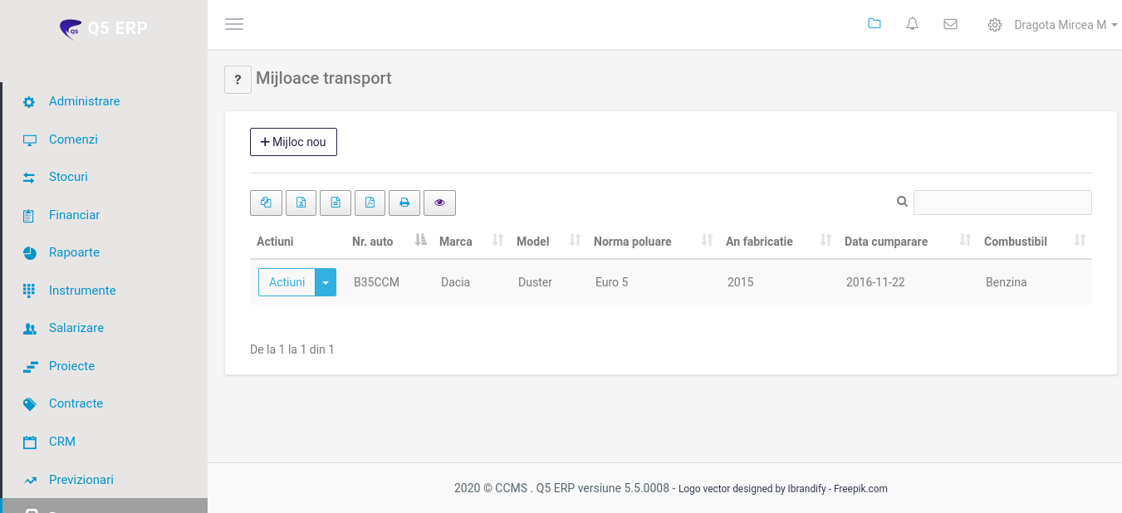The width and height of the screenshot is (1122, 513).
Task: Print the transport table
Action: pos(404,203)
